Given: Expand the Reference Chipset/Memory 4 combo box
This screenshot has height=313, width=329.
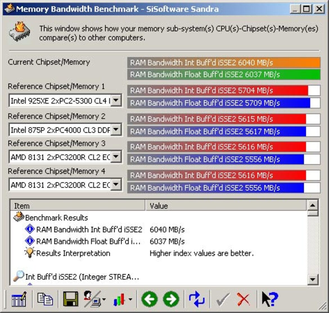Looking at the screenshot, I should point(116,185).
